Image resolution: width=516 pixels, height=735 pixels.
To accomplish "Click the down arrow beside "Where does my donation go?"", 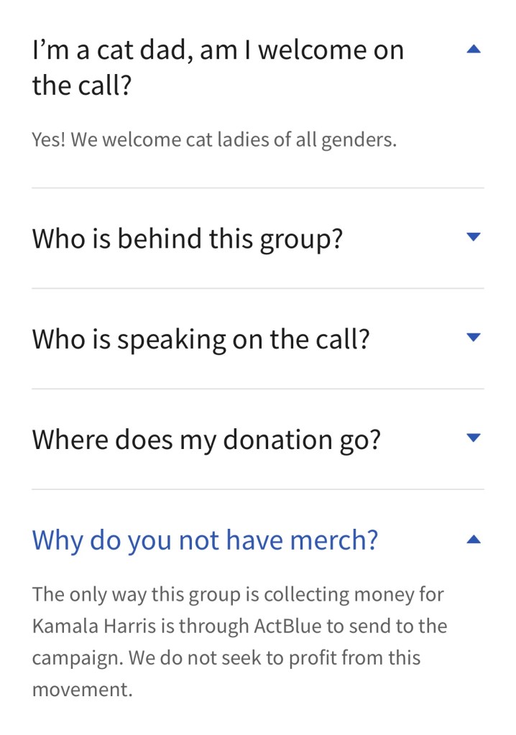I will 473,438.
